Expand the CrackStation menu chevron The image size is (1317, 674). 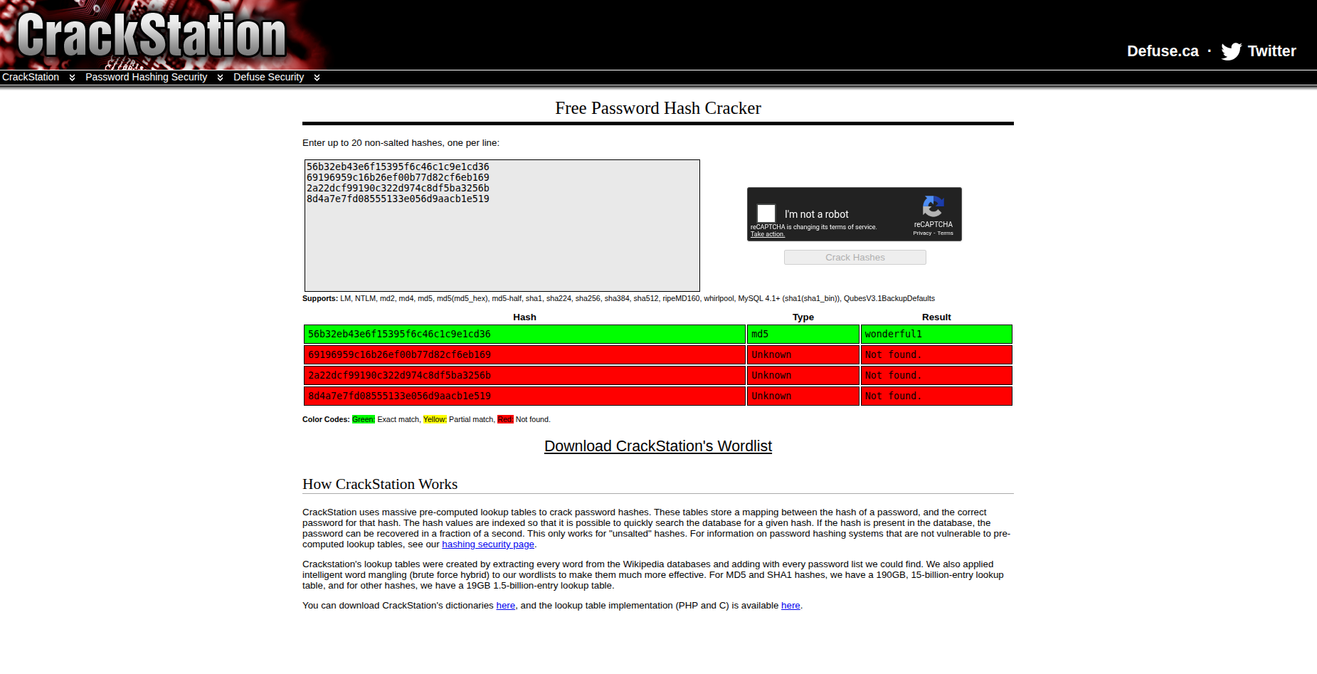tap(72, 78)
